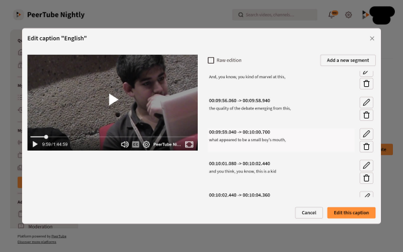Click Add a new segment button
The width and height of the screenshot is (403, 252).
pos(348,60)
